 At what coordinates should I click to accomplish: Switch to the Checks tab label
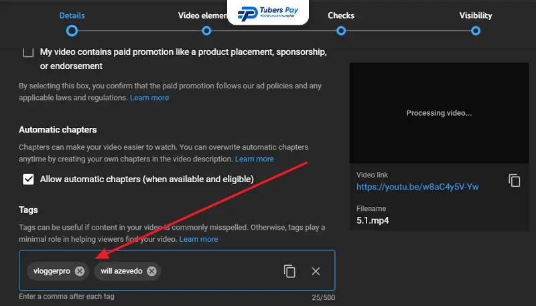(341, 15)
